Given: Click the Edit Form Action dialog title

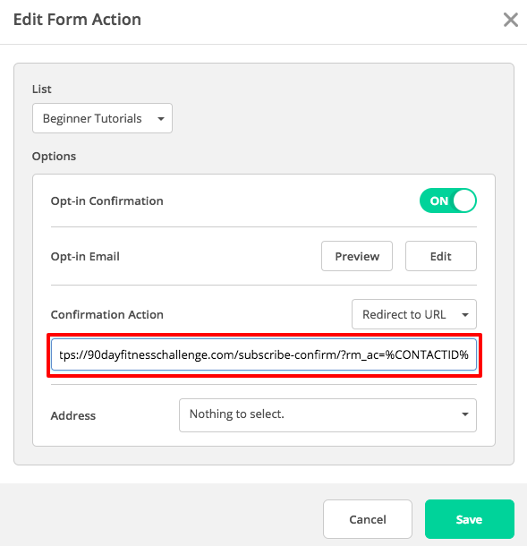Looking at the screenshot, I should point(77,19).
